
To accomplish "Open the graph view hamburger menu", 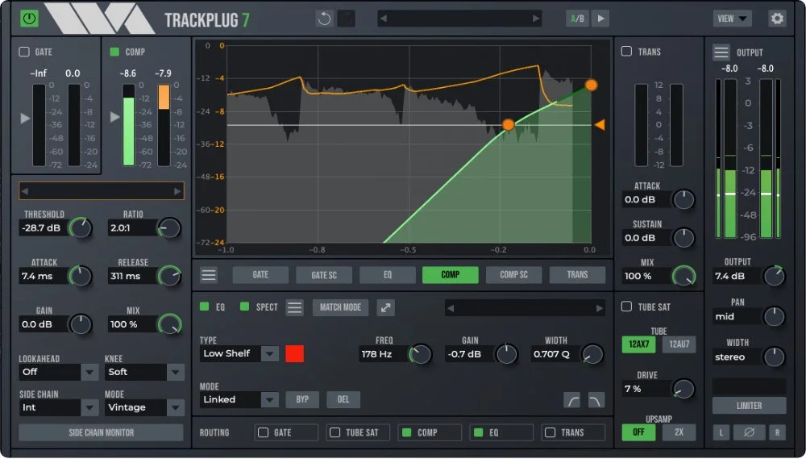I will coord(209,275).
